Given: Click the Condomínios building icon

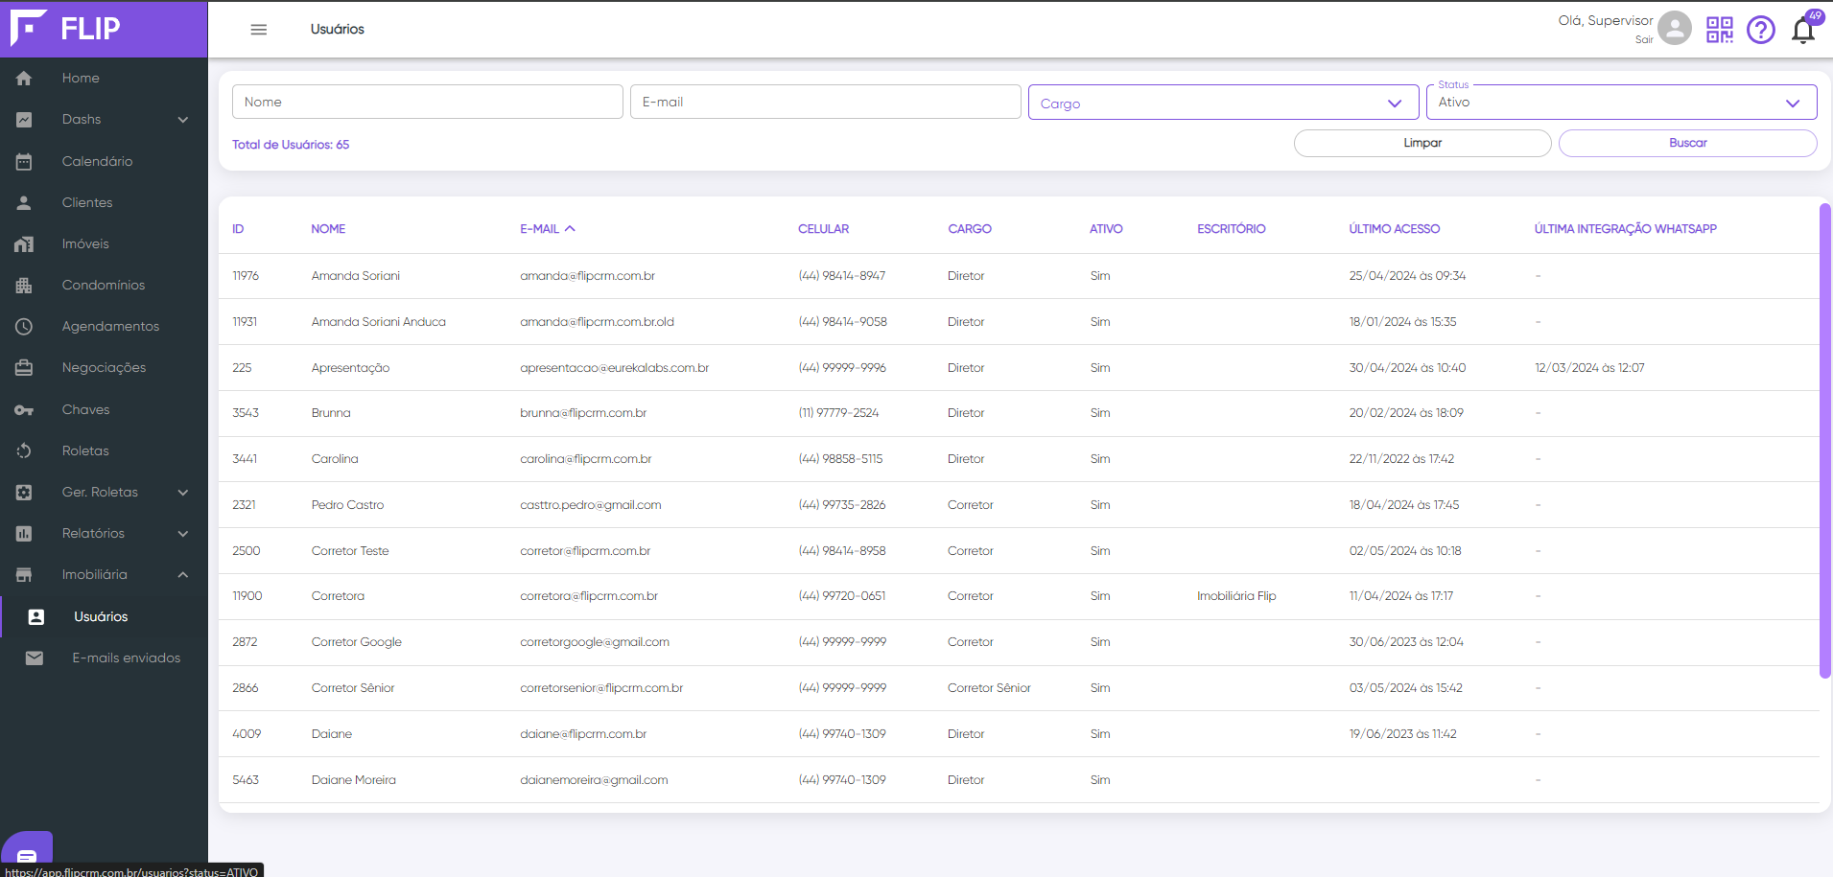Looking at the screenshot, I should pos(24,286).
